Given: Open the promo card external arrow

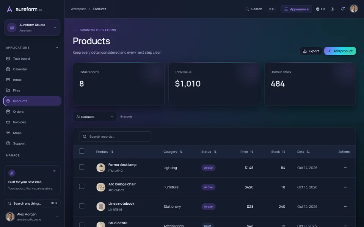Looking at the screenshot, I should click(x=54, y=171).
